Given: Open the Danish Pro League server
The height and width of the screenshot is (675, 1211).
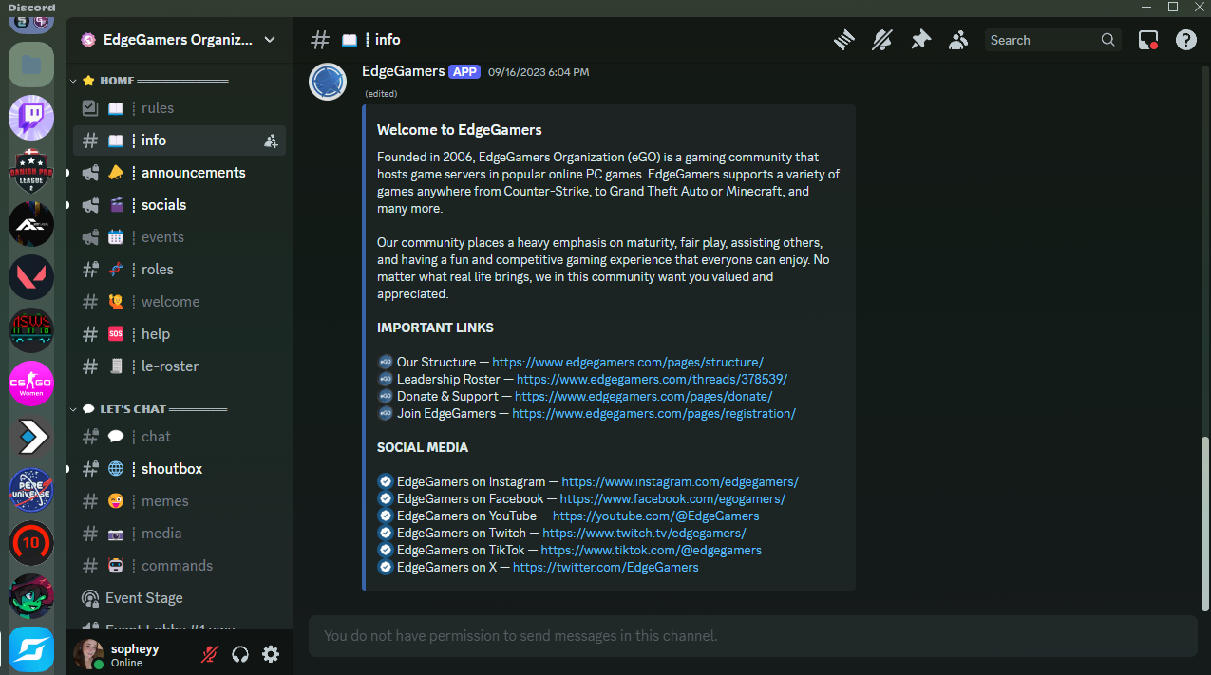Looking at the screenshot, I should (x=31, y=171).
